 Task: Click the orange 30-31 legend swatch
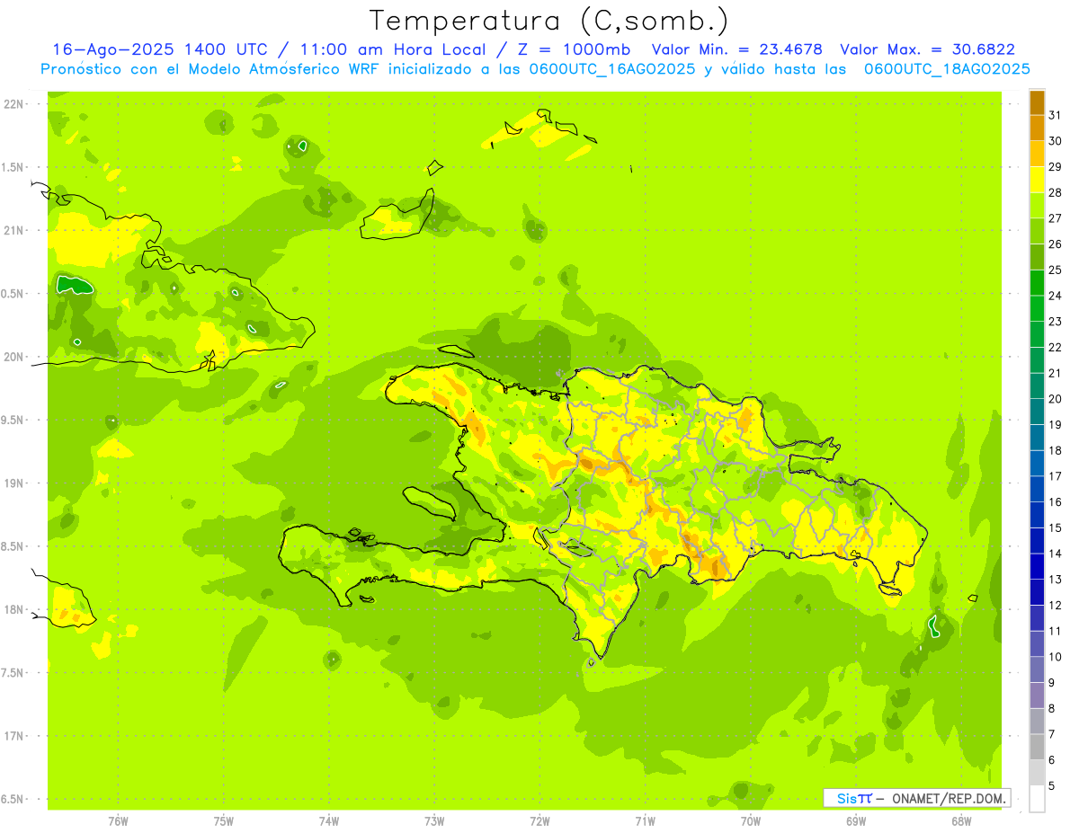coord(1037,128)
